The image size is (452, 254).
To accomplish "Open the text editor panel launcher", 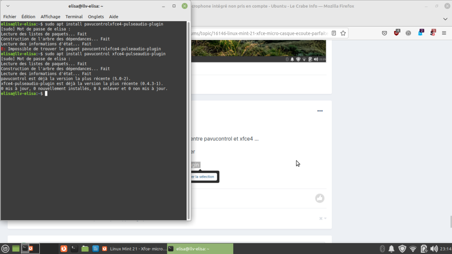I will (95, 249).
